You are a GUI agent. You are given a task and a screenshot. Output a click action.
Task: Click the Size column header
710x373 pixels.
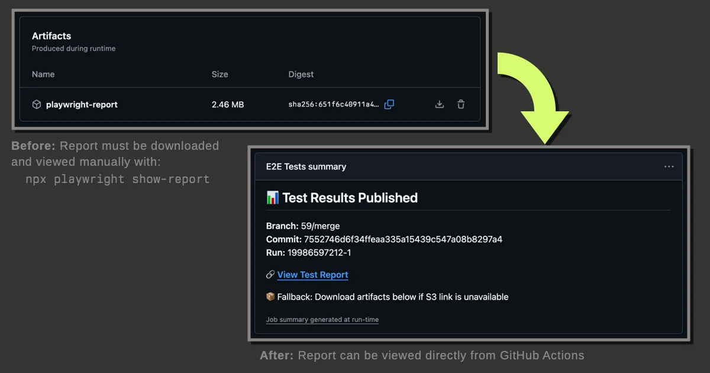(x=220, y=75)
